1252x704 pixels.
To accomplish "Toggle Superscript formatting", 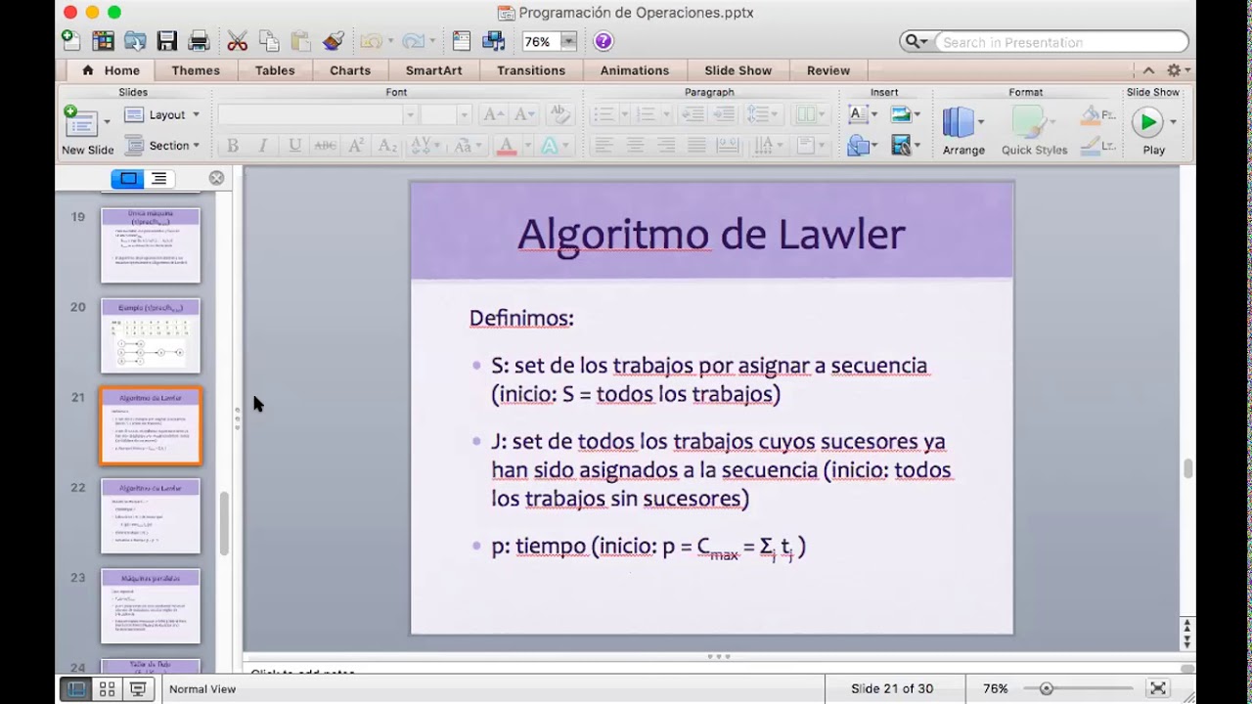I will point(356,146).
